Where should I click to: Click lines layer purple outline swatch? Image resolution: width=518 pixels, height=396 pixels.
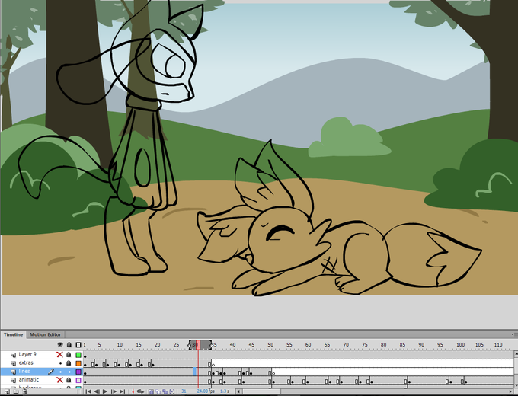coord(78,372)
